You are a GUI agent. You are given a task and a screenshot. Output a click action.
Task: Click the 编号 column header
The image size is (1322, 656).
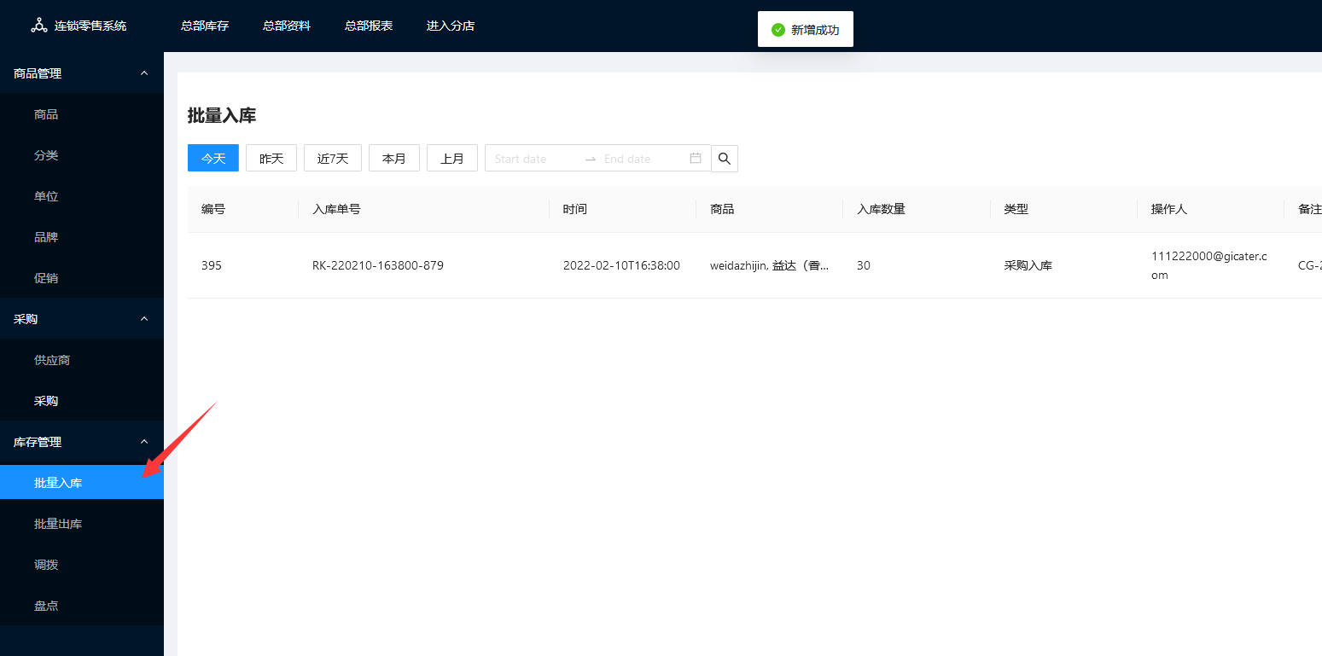pos(243,209)
